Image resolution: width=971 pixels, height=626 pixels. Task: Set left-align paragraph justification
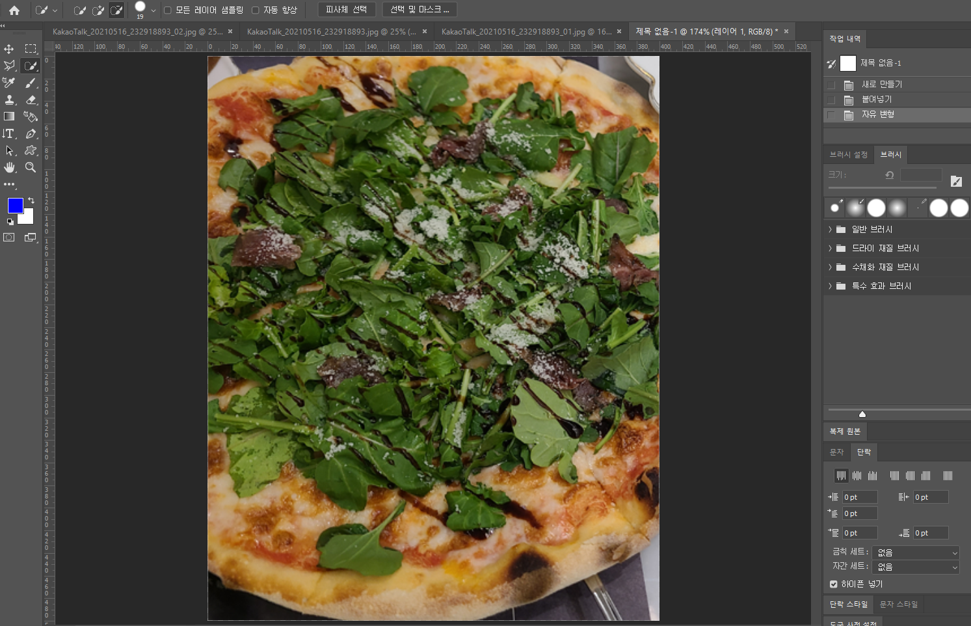[841, 476]
